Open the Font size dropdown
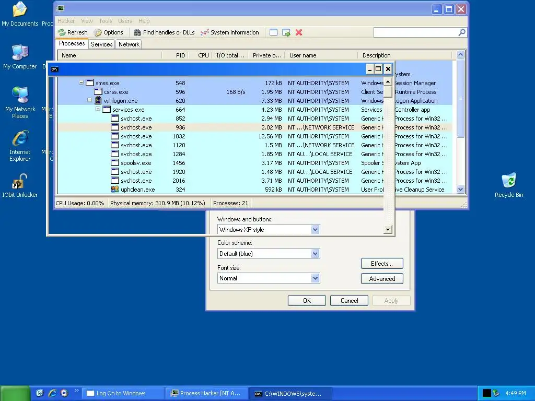This screenshot has height=401, width=535. (x=315, y=278)
